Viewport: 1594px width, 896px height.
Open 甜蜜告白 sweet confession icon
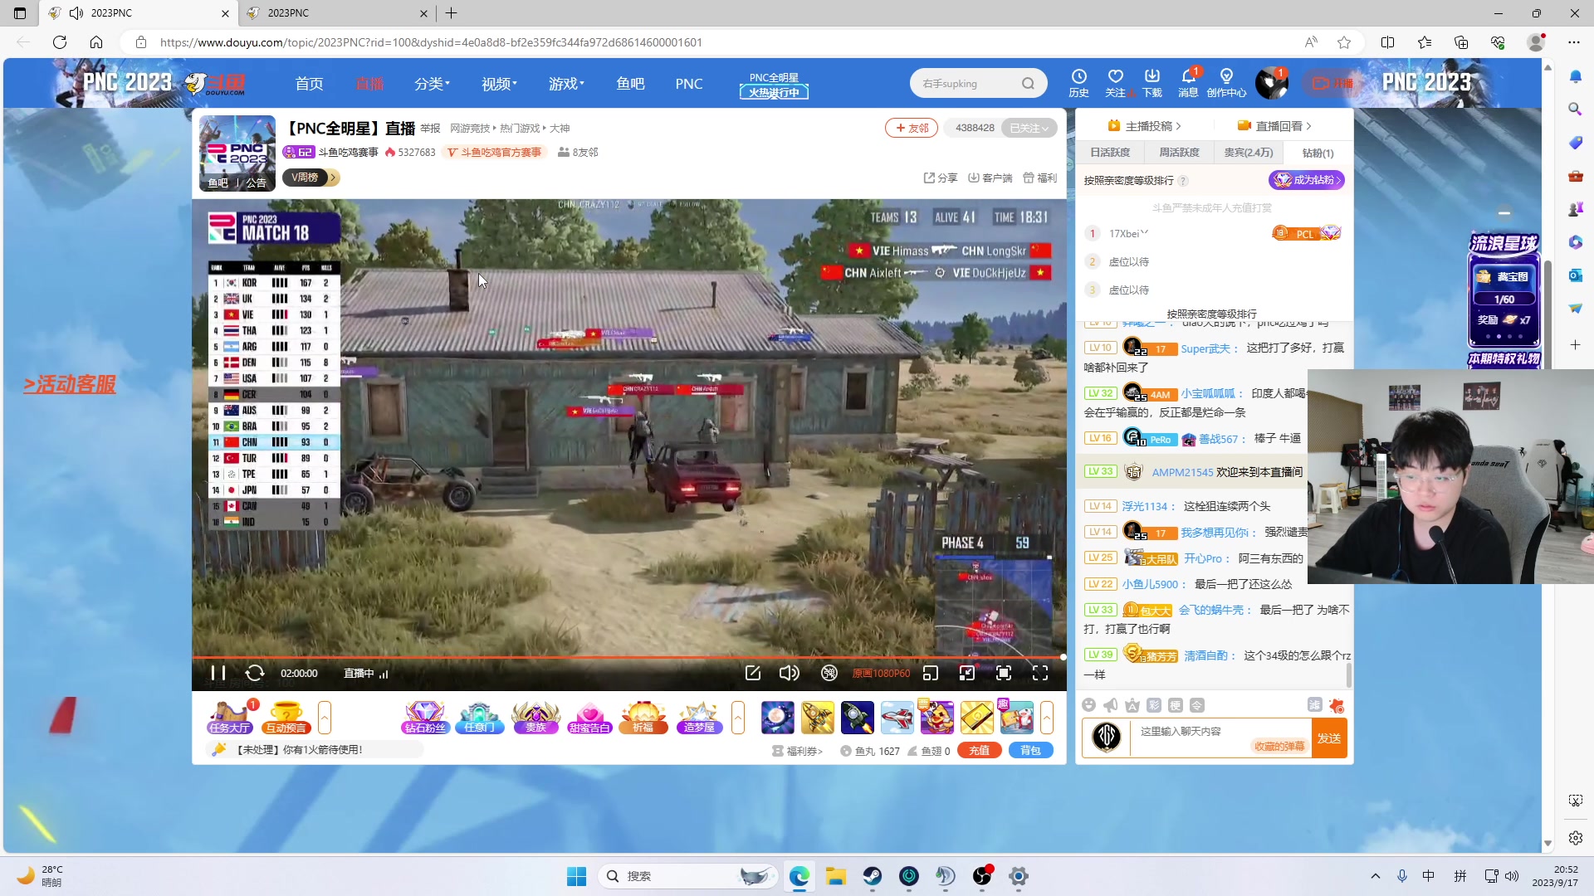point(590,718)
